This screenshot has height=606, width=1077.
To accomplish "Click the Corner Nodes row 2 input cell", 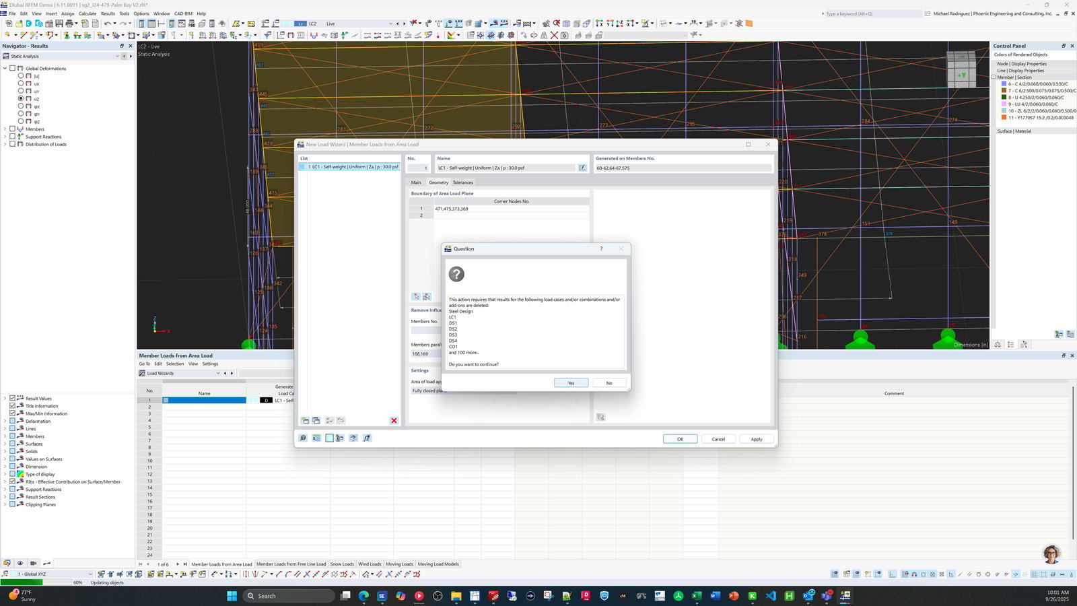I will (511, 215).
